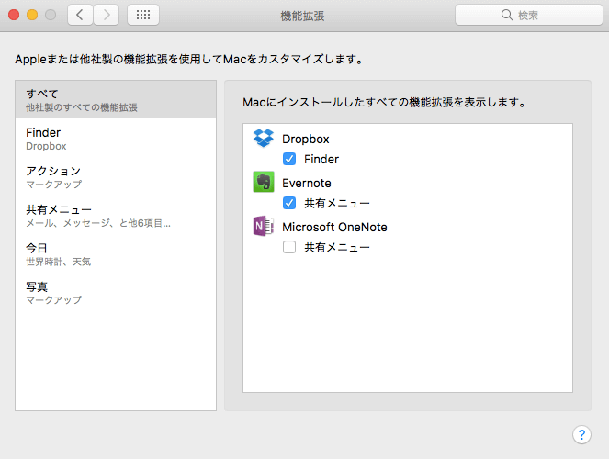Close the window with red button
Screen dimensions: 609x459
(x=14, y=15)
